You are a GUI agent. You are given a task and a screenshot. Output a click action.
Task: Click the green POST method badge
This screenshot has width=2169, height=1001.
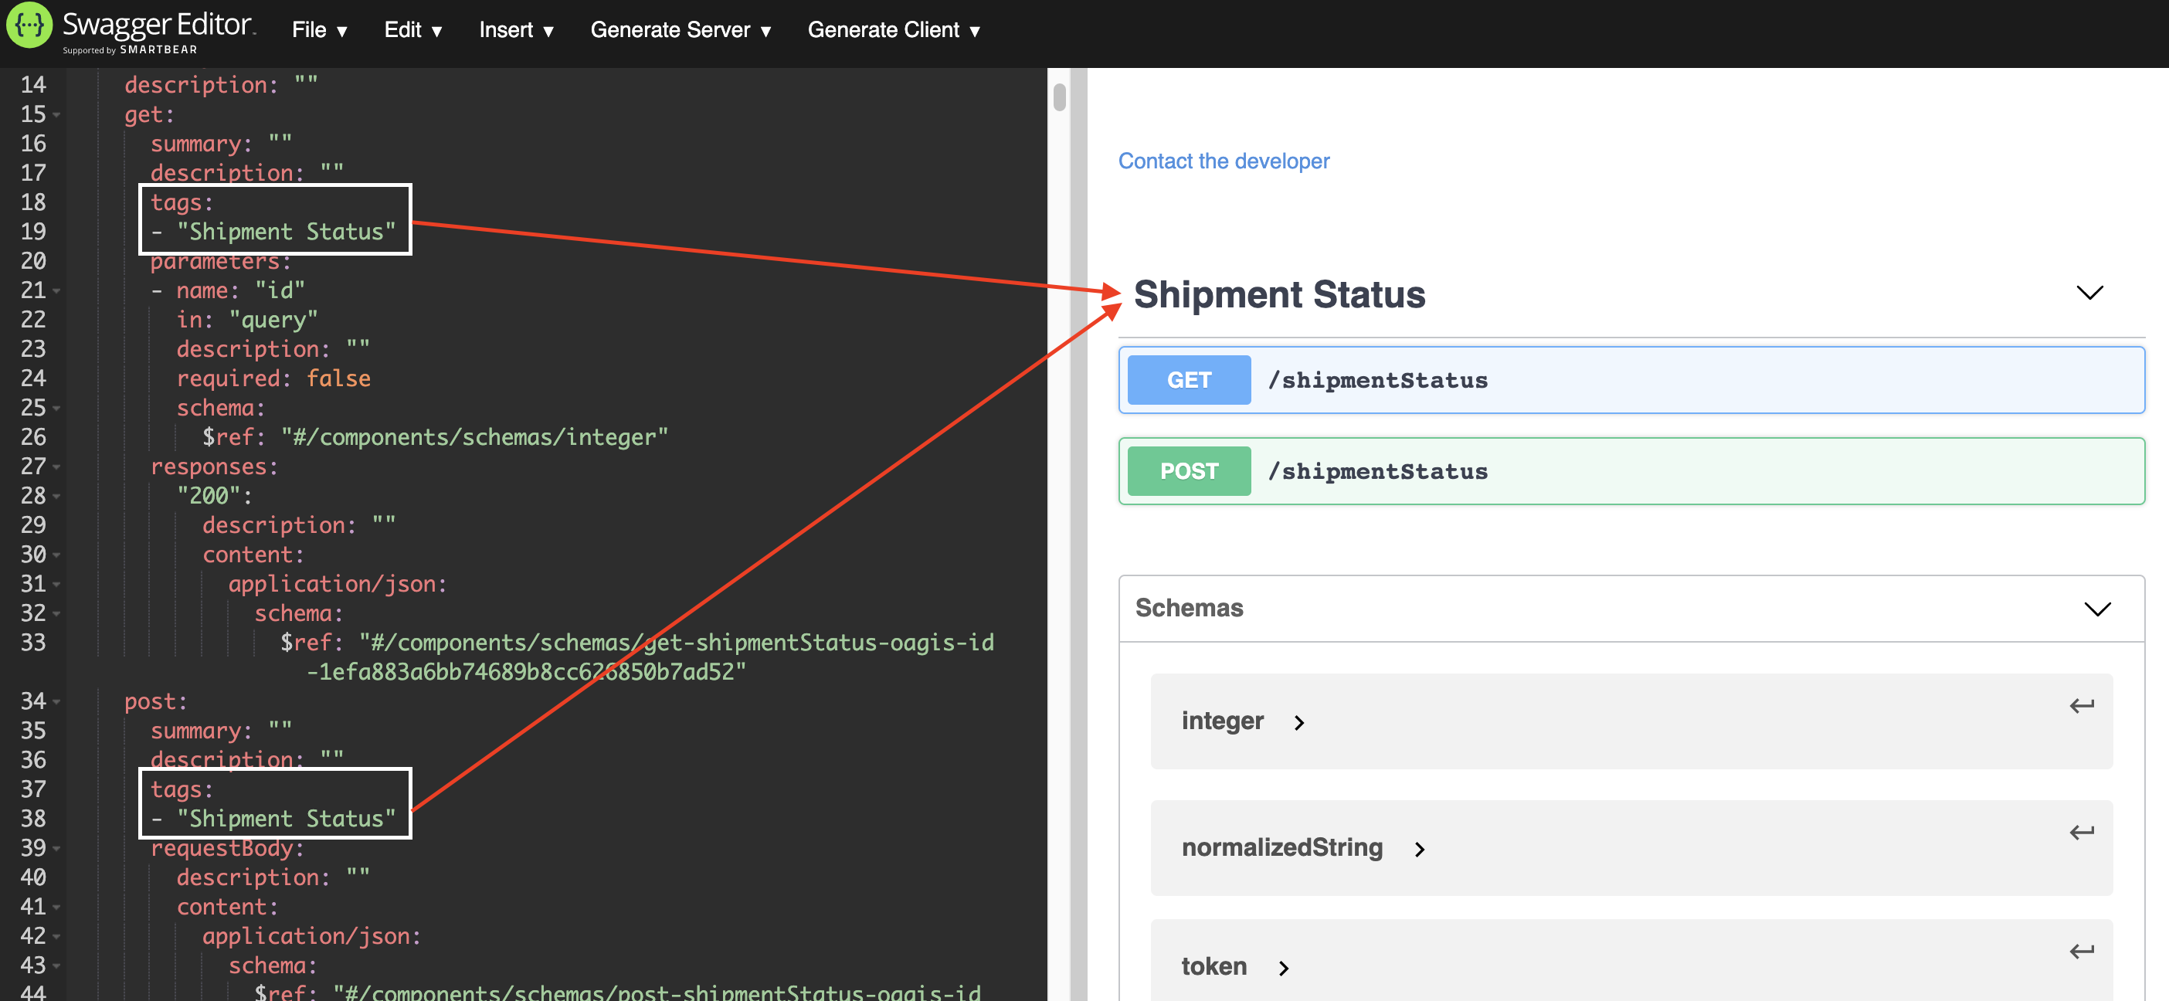click(1187, 470)
